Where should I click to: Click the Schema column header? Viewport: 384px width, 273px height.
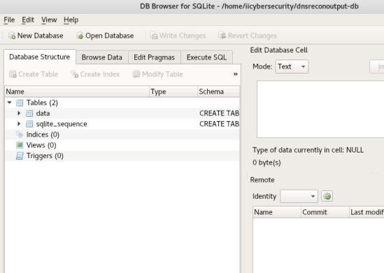point(219,92)
